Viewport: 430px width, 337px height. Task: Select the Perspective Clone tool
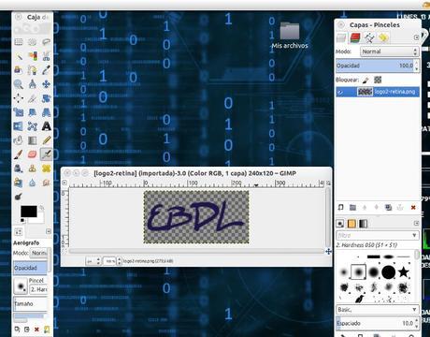pyautogui.click(x=19, y=183)
